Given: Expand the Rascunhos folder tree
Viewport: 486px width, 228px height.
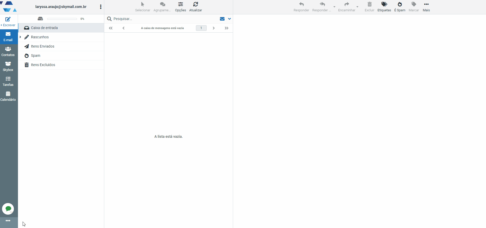Looking at the screenshot, I should [x=20, y=37].
